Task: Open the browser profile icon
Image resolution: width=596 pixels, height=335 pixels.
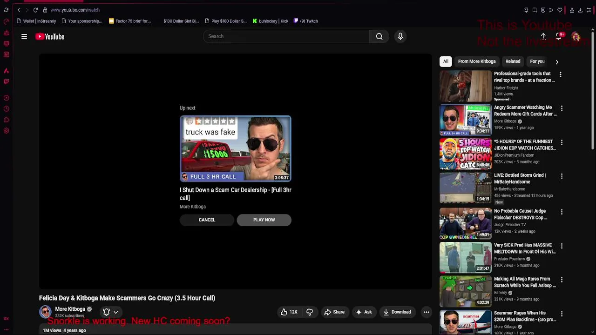Action: click(x=572, y=10)
